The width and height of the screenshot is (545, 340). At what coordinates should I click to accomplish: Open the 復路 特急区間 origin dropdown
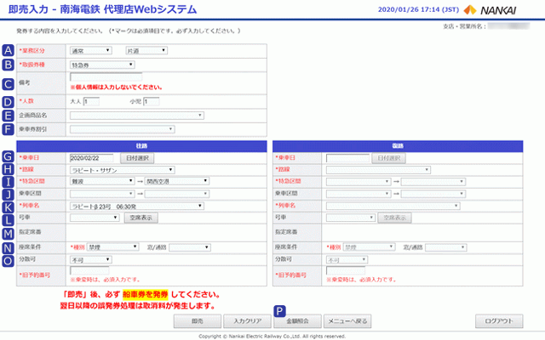pyautogui.click(x=359, y=181)
